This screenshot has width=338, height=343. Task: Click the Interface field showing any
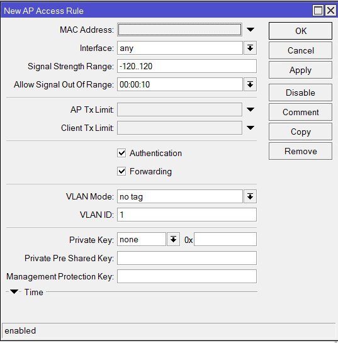click(x=180, y=48)
